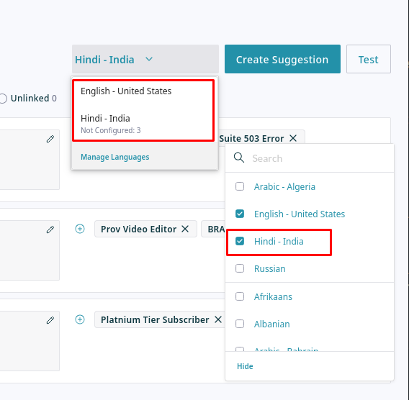Viewport: 409px width, 400px height.
Task: Uncheck English - United States checkbox
Action: [x=240, y=214]
